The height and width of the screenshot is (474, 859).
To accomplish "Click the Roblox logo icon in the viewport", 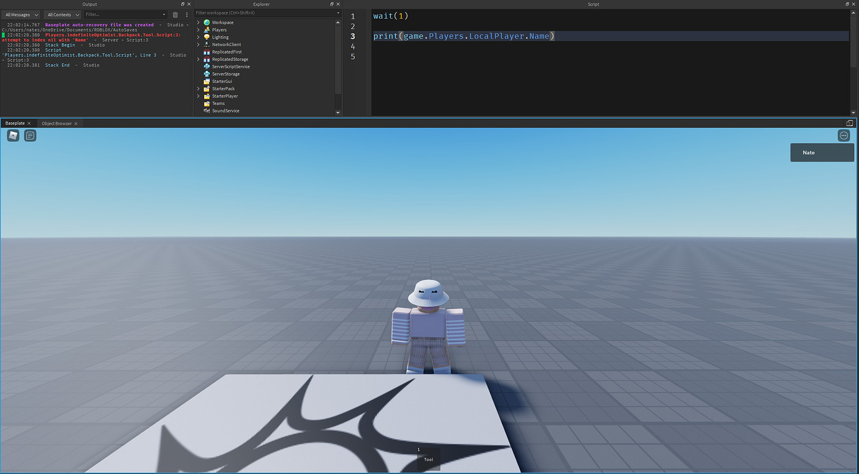I will coord(12,135).
